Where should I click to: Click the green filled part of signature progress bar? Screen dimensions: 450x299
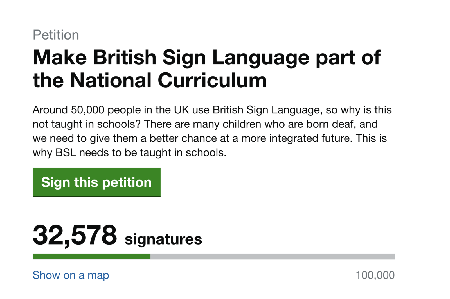point(91,256)
